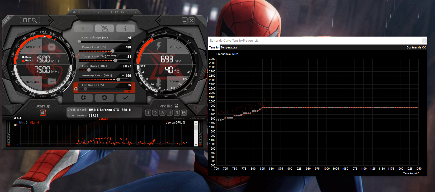The width and height of the screenshot is (435, 192).
Task: Select profile slot 1
Action: coord(148,113)
